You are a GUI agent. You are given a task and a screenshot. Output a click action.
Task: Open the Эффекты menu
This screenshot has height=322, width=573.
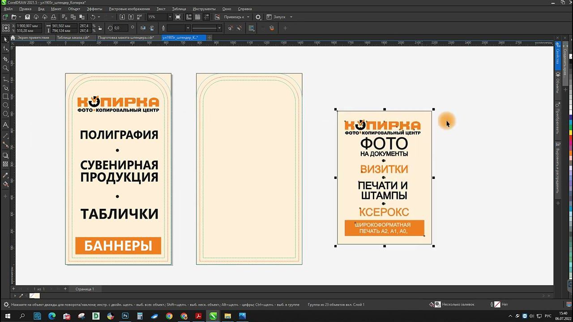94,9
